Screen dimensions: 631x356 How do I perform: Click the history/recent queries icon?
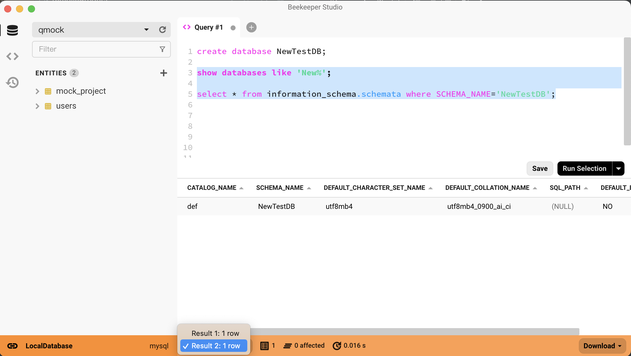[12, 82]
